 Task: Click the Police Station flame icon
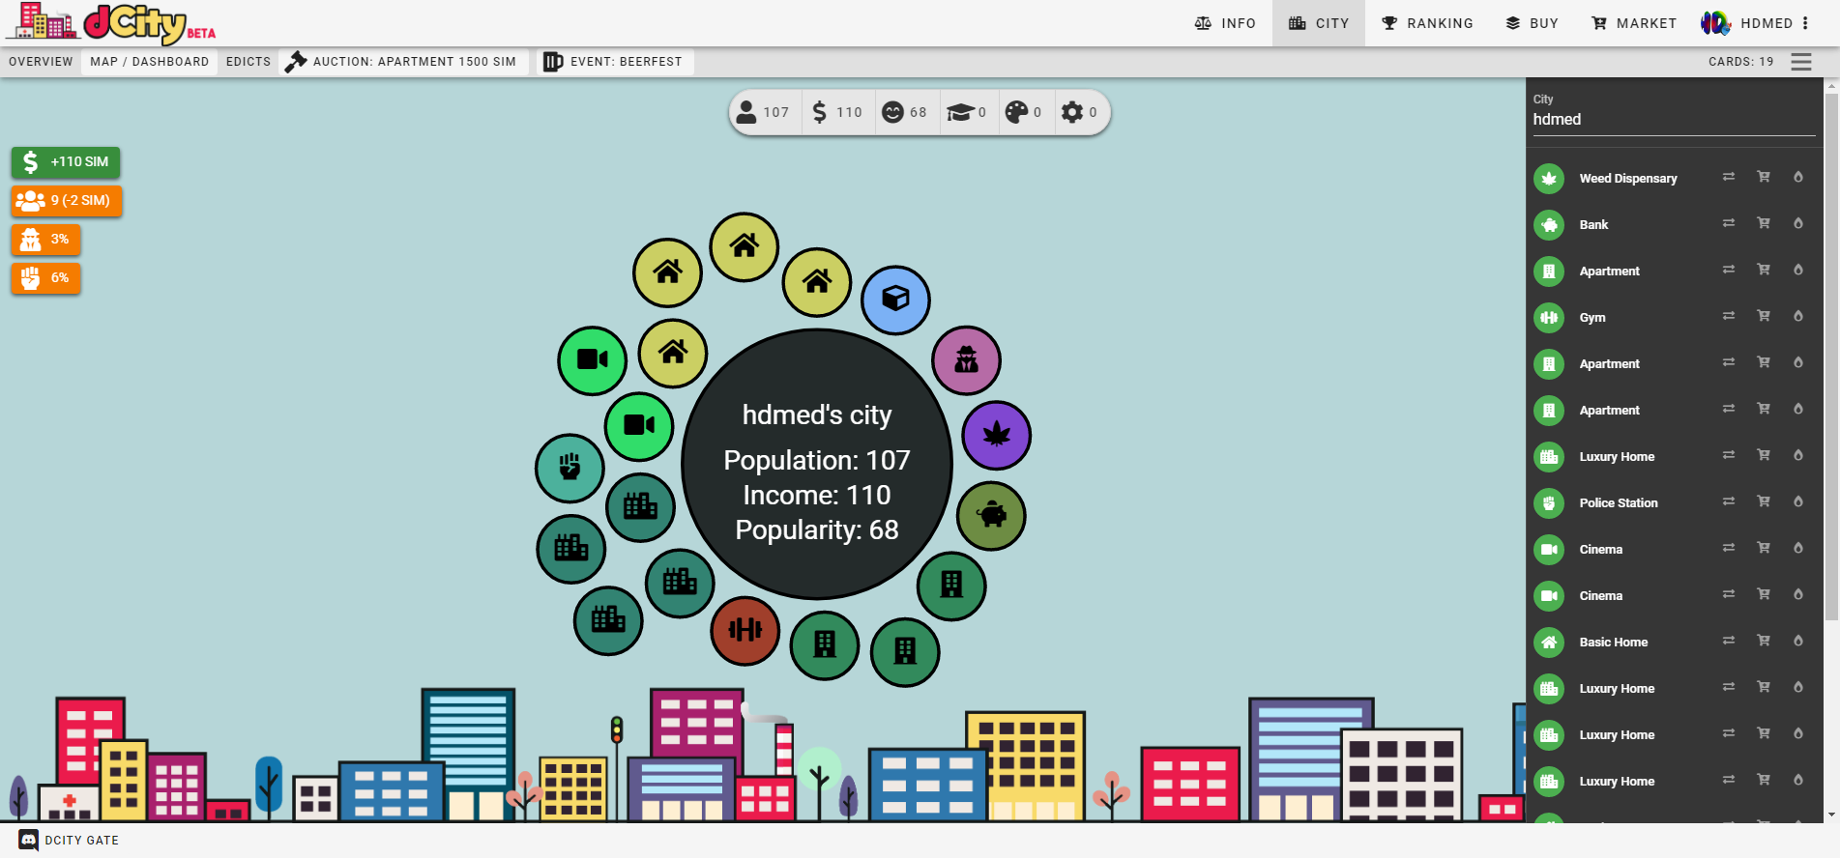[1798, 501]
